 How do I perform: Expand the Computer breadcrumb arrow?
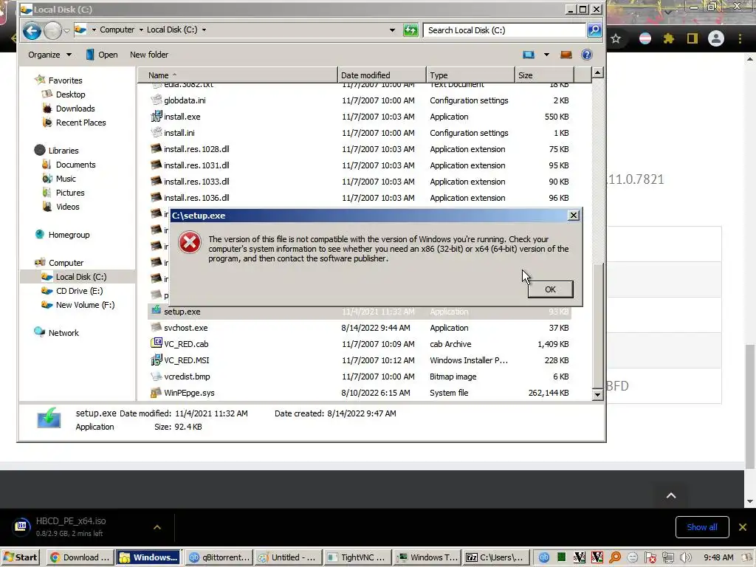pos(141,30)
